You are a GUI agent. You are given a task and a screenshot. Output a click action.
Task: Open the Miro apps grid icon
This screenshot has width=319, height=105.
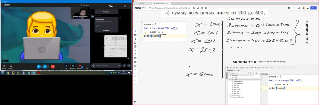(289, 8)
